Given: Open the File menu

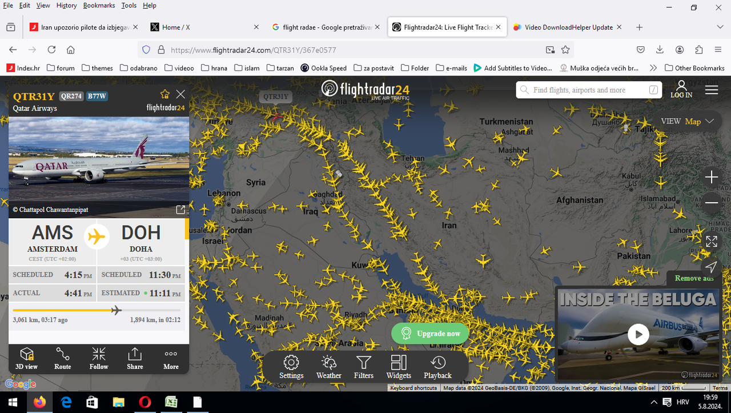Looking at the screenshot, I should click(x=8, y=5).
